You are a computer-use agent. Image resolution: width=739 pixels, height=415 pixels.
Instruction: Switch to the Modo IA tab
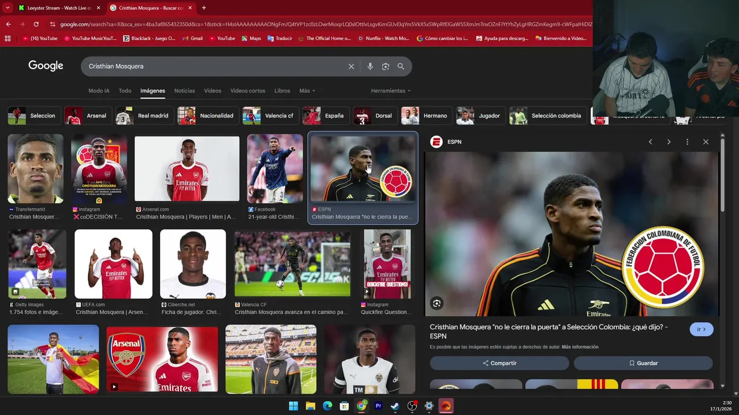(99, 91)
